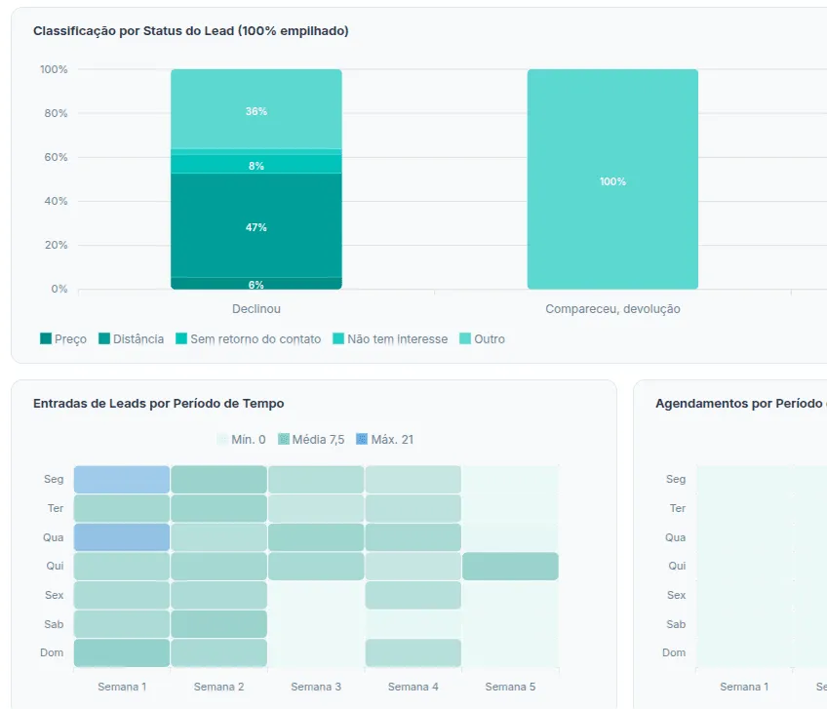Image resolution: width=827 pixels, height=709 pixels.
Task: Click the 8% segment in Declinou bar
Action: pyautogui.click(x=256, y=164)
